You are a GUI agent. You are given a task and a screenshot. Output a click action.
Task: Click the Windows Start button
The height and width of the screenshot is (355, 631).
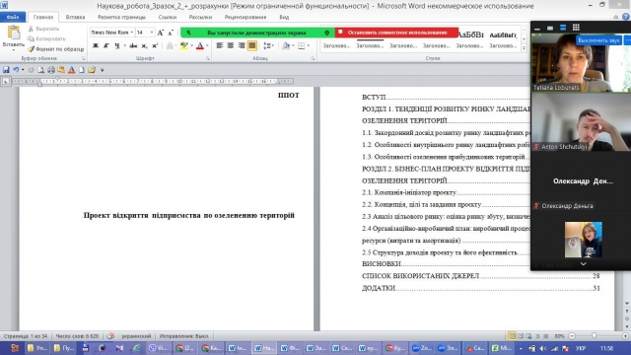(x=14, y=348)
